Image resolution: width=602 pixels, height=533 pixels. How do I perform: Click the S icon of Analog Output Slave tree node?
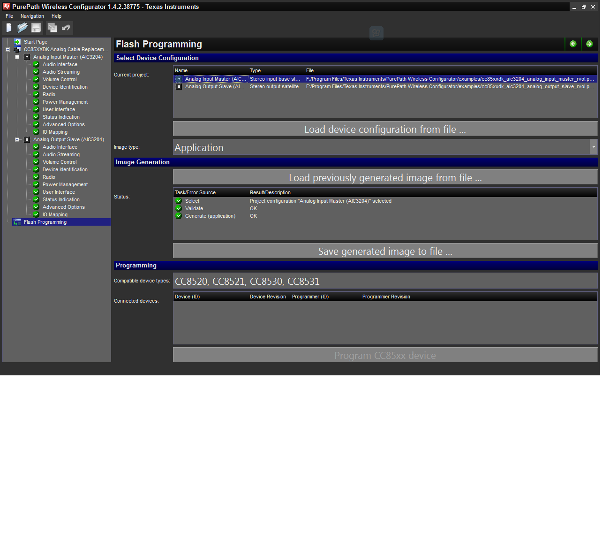pos(27,139)
